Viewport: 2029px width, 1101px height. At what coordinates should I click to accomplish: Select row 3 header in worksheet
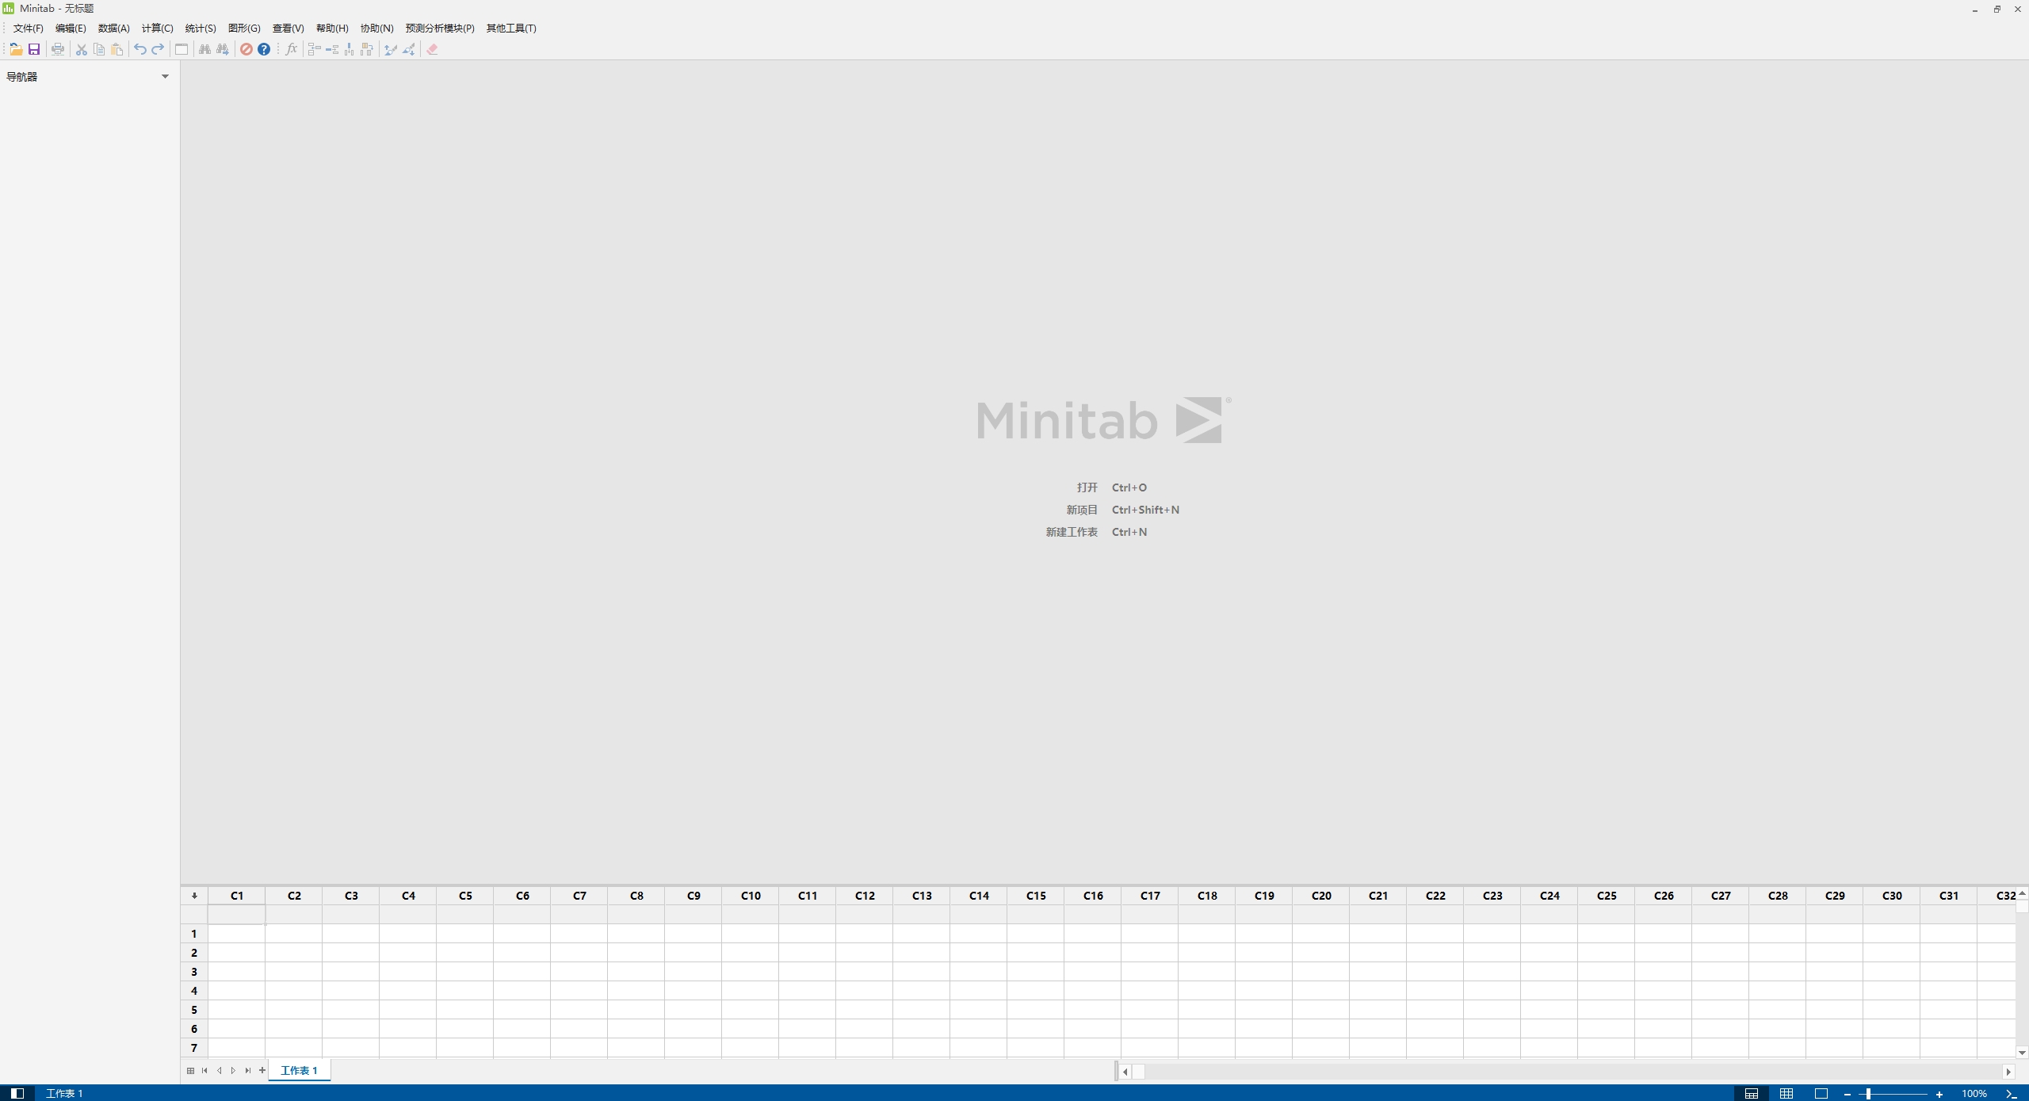[194, 972]
